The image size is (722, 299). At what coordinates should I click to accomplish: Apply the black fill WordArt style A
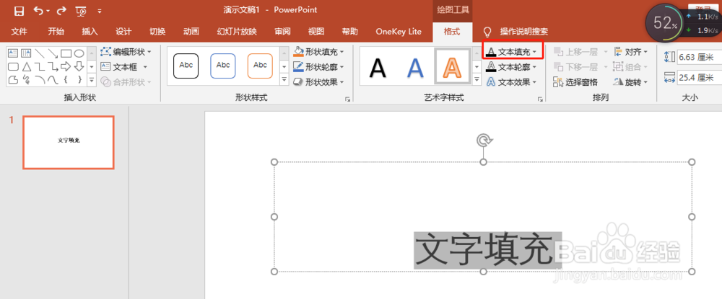[378, 68]
